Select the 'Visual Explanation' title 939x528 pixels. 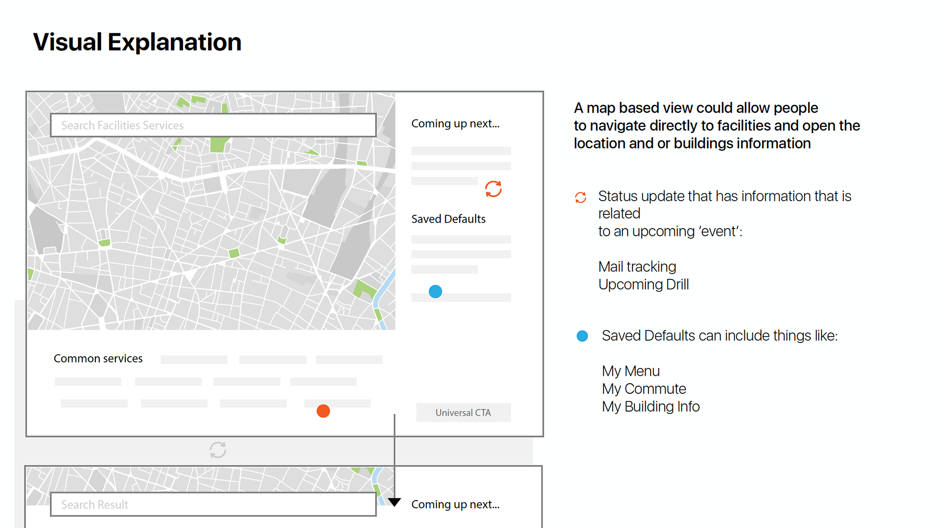click(137, 42)
